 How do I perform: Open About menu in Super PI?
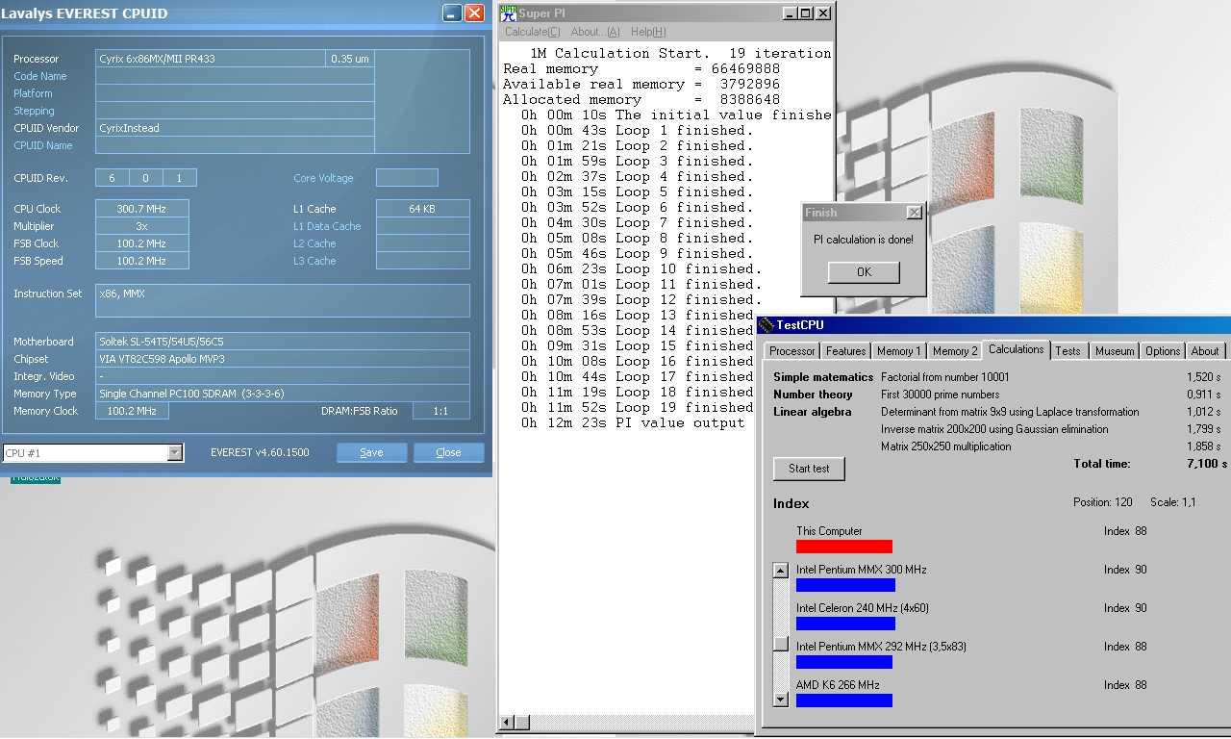[595, 32]
